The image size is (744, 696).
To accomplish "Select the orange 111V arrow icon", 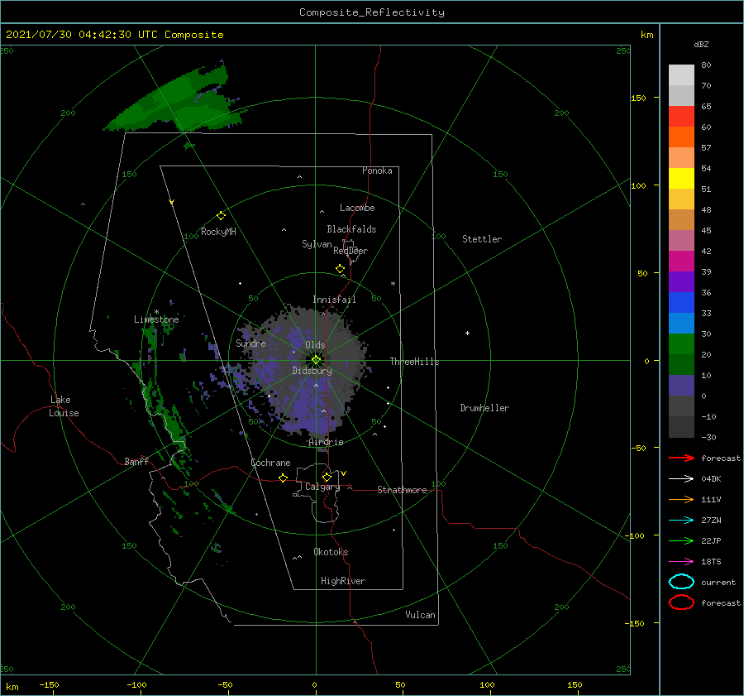I will point(681,499).
